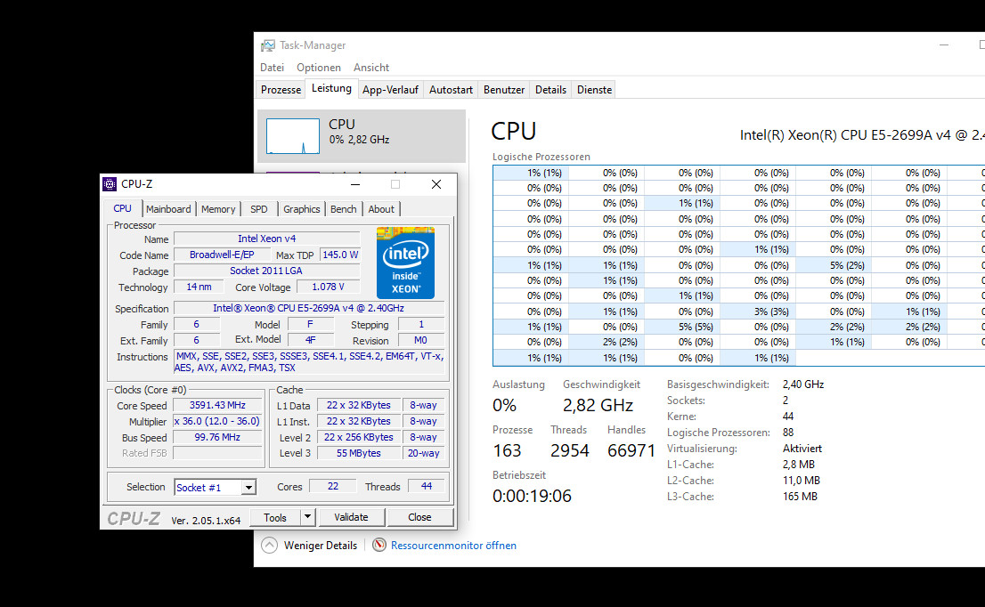
Task: Click the Task-Manager title bar icon
Action: [268, 45]
